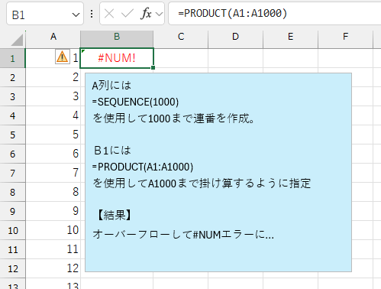381x289 pixels.
Task: Click the =SEQUENCE(1000) line in the blue note
Action: pyautogui.click(x=135, y=102)
